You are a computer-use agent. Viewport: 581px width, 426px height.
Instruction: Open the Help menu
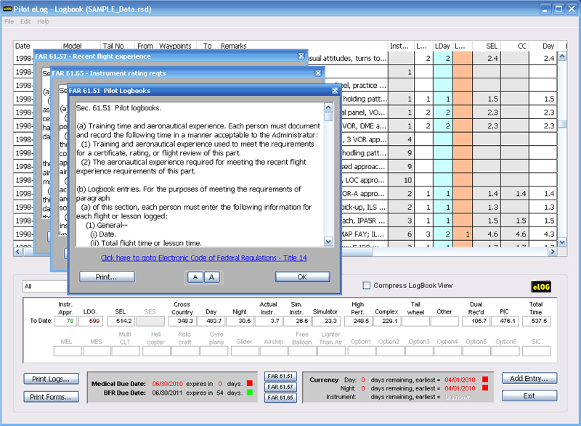tap(43, 22)
